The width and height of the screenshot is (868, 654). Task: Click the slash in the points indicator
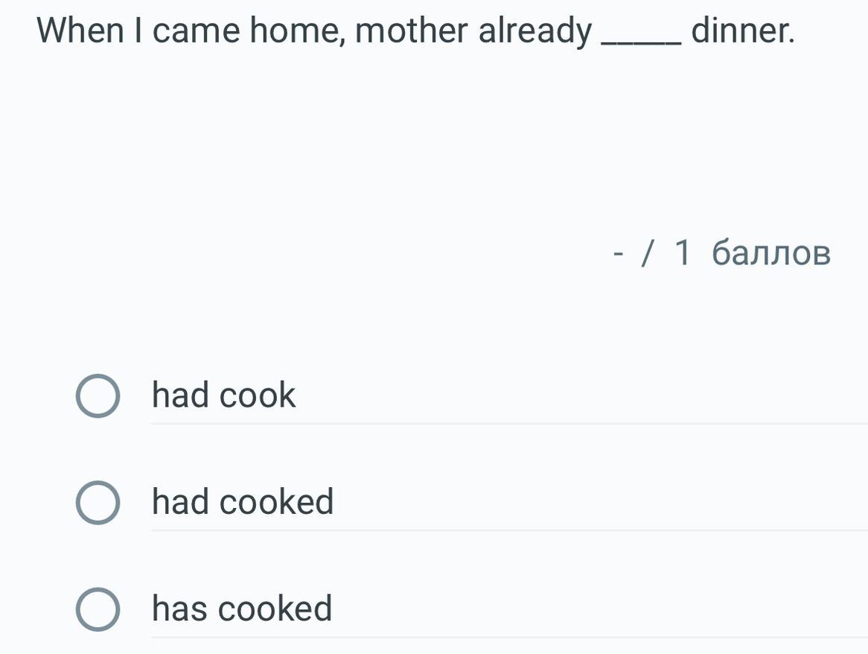coord(648,254)
